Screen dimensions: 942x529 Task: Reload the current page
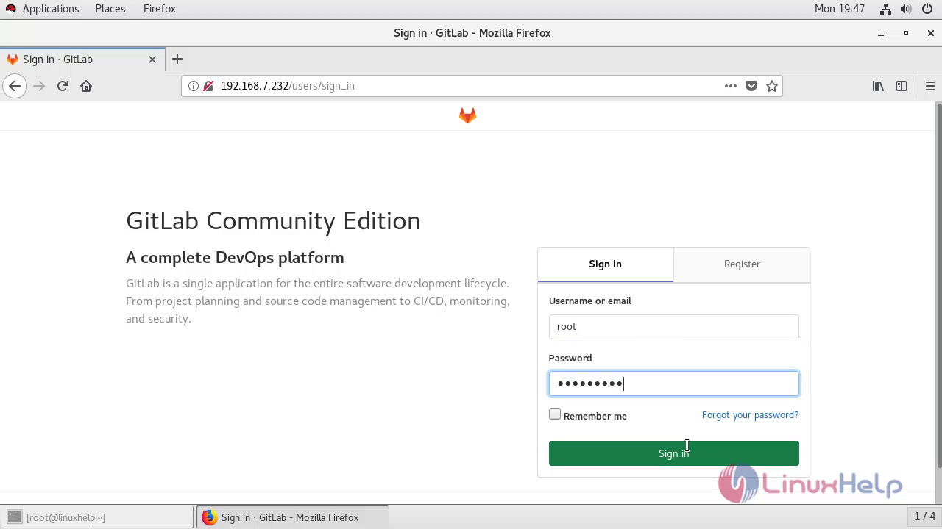tap(63, 86)
